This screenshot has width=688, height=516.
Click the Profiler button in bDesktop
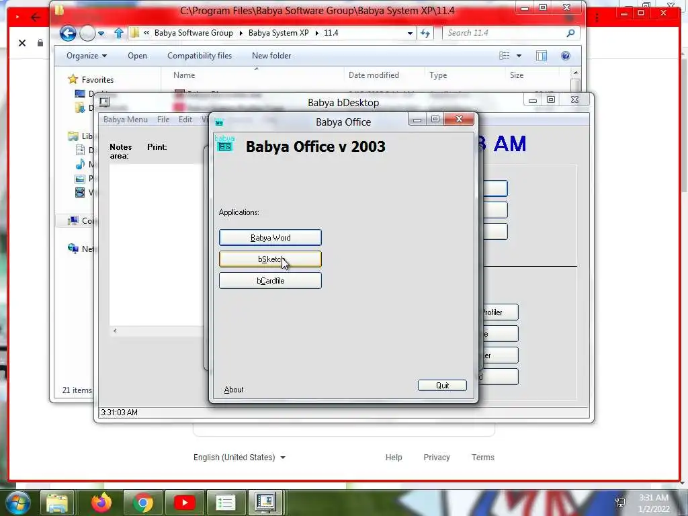coord(500,312)
